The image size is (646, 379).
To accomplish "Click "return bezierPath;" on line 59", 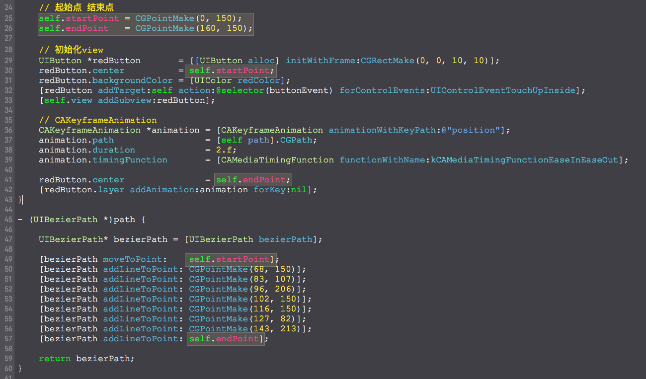I will coord(87,359).
